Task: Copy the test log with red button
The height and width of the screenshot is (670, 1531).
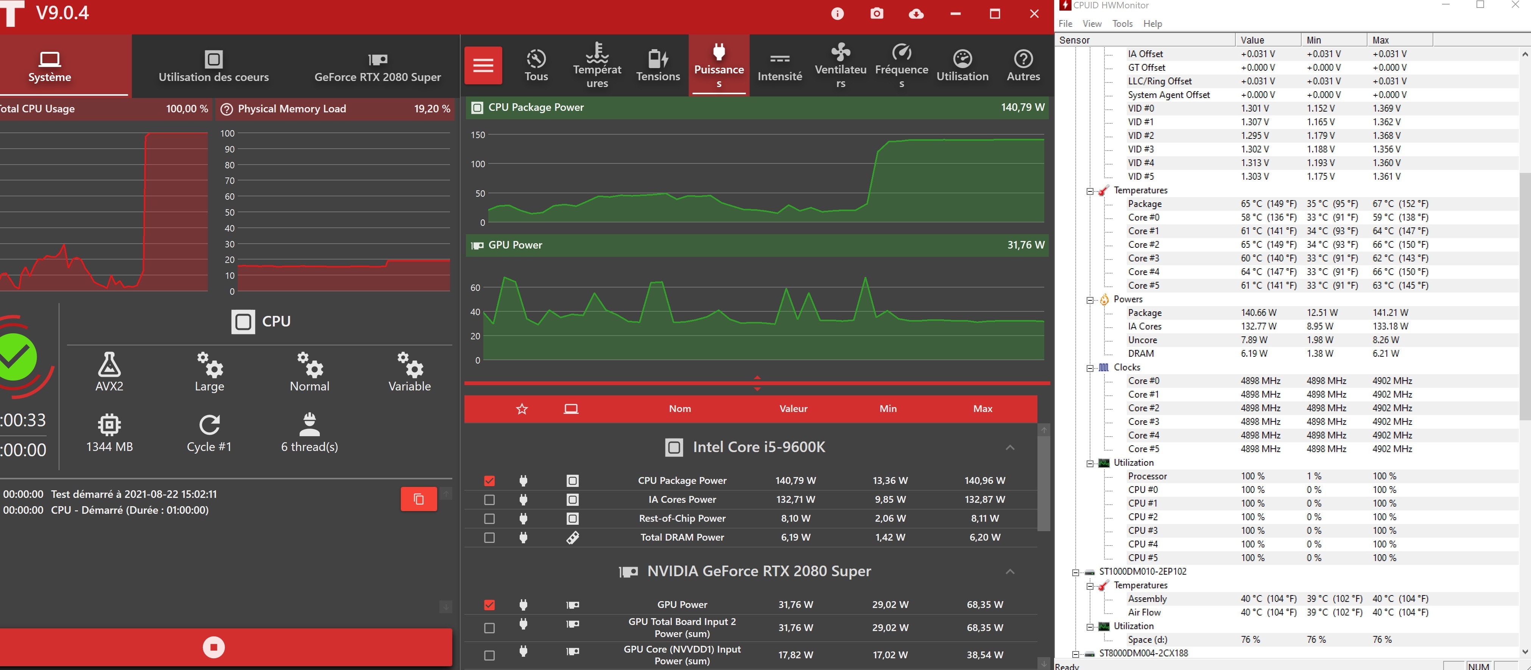Action: (418, 499)
